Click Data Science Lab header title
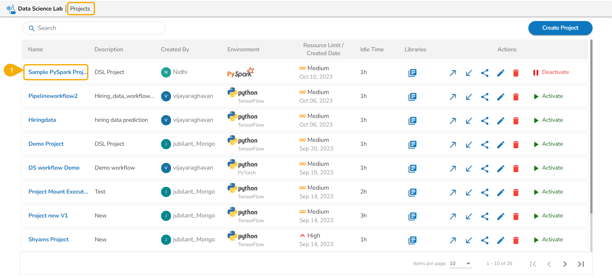This screenshot has width=612, height=278. (40, 9)
